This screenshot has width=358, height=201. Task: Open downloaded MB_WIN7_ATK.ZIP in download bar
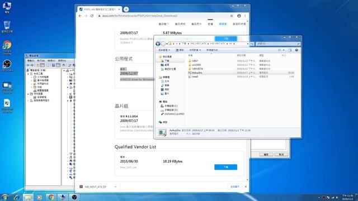coord(96,186)
